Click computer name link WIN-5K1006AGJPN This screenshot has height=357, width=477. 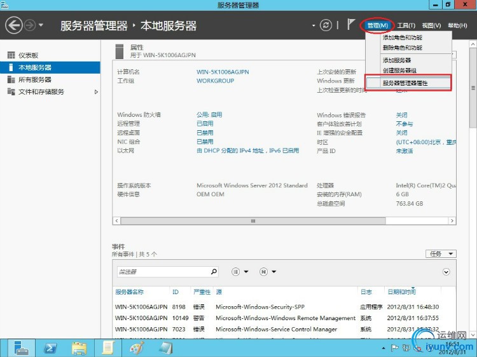223,72
